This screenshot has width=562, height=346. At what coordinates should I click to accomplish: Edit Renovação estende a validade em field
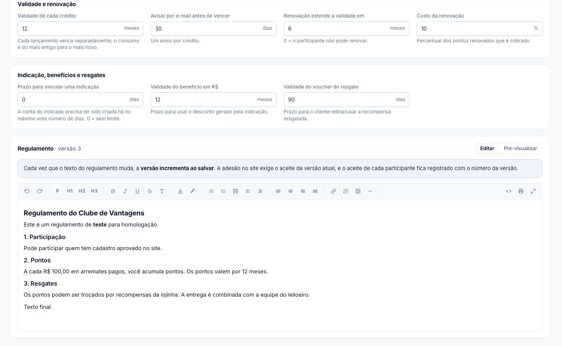pos(346,29)
